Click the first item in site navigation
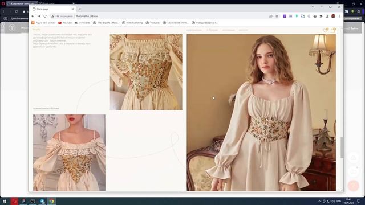This screenshot has width=365, height=205. click(194, 30)
